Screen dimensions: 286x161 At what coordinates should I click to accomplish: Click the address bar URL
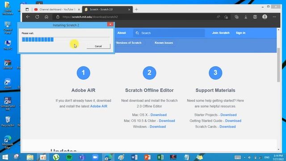90,17
